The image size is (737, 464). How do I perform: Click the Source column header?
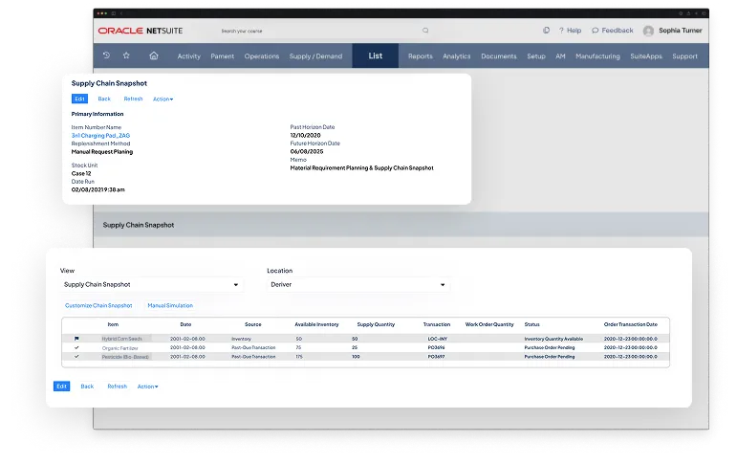(x=253, y=324)
